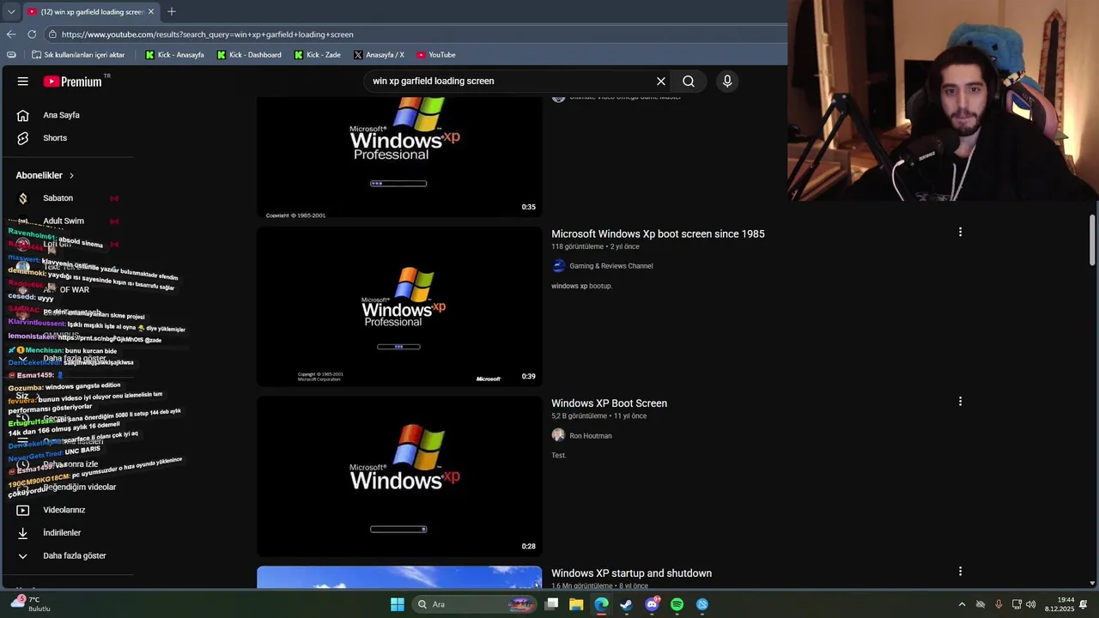Open the Task View taskbar icon
Viewport: 1099px width, 618px height.
coord(551,604)
